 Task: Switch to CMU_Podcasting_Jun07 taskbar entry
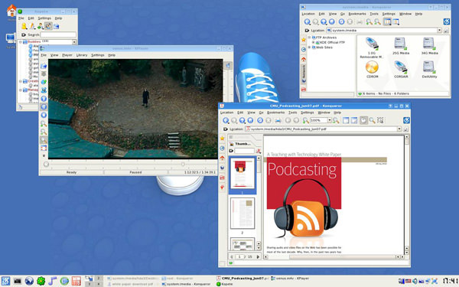(242, 279)
